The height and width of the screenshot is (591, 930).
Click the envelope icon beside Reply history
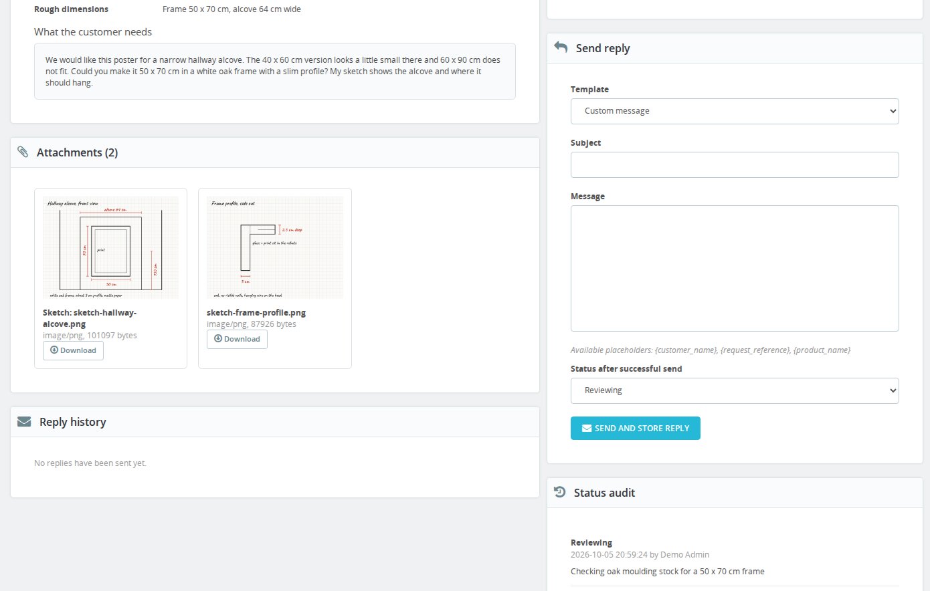[24, 422]
